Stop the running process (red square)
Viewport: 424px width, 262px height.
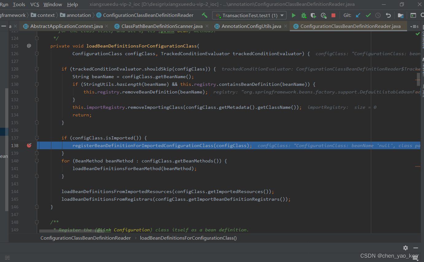[333, 15]
